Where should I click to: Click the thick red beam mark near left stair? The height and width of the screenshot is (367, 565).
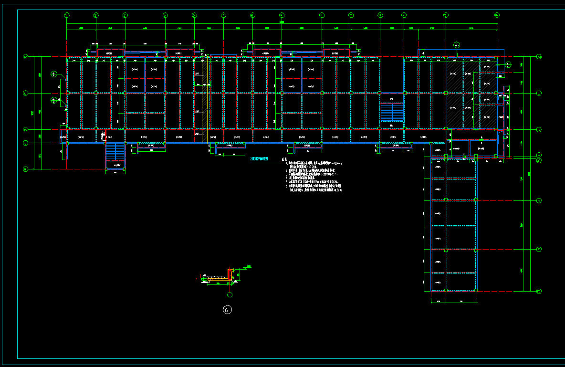tap(105, 136)
